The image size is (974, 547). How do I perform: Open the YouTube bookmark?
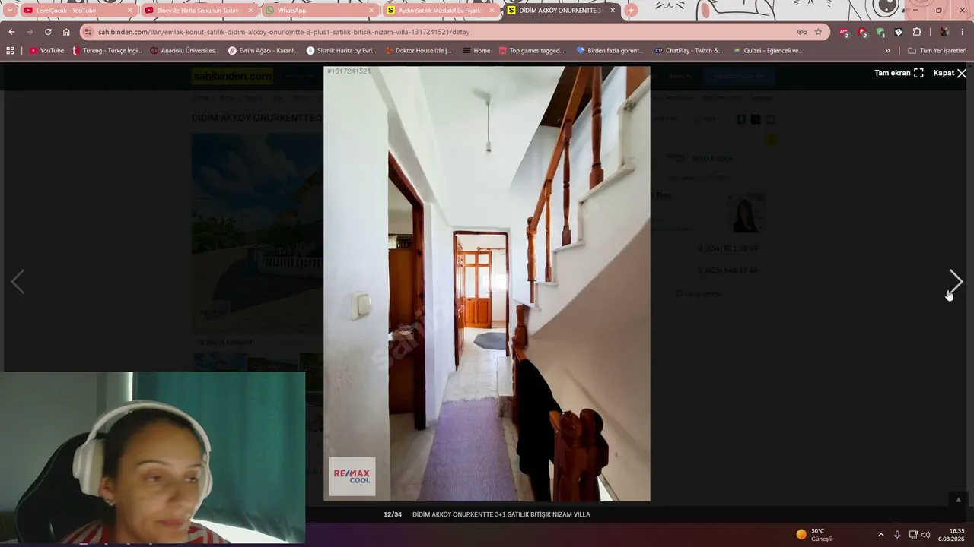46,51
